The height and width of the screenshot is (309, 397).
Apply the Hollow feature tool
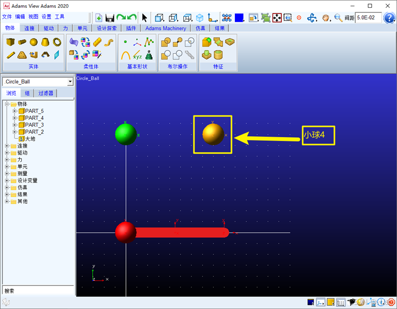[x=230, y=42]
